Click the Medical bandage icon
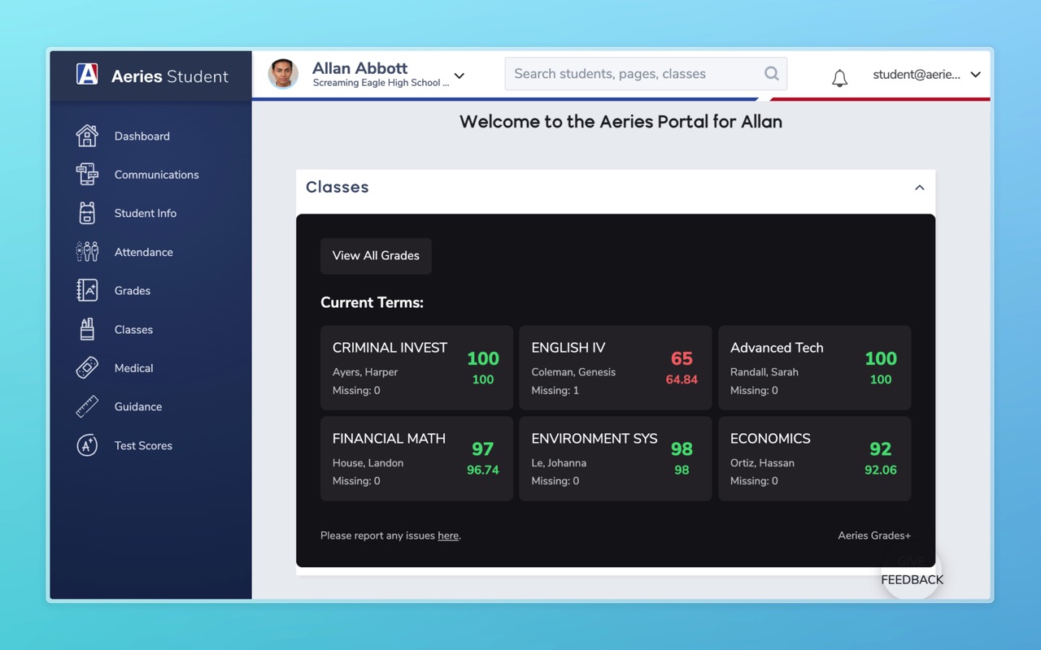This screenshot has width=1041, height=650. coord(87,368)
